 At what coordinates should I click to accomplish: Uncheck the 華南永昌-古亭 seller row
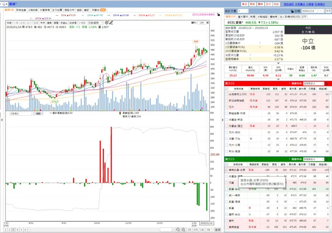pos(227,170)
